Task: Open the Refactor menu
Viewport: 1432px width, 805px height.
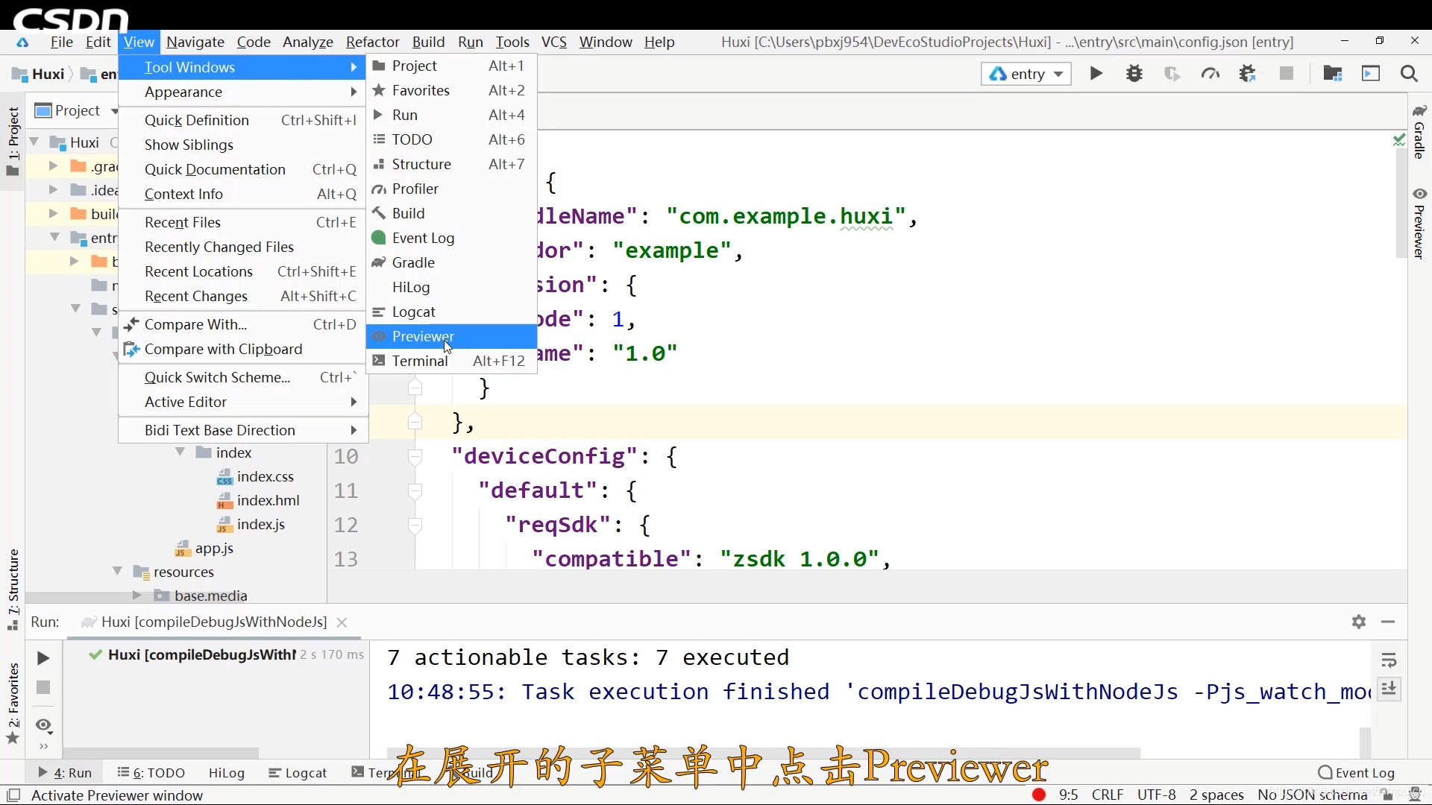Action: pos(372,42)
